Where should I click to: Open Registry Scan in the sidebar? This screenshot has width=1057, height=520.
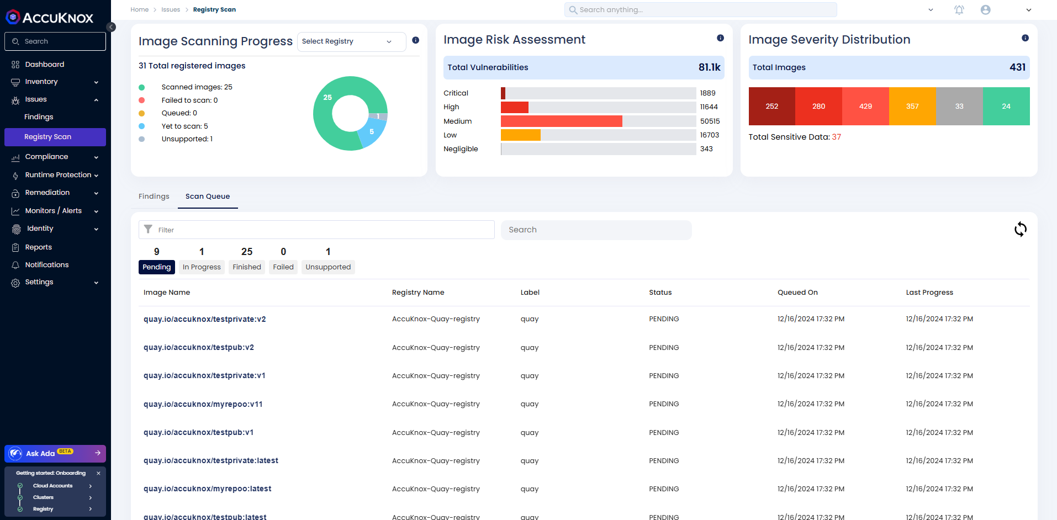tap(55, 137)
